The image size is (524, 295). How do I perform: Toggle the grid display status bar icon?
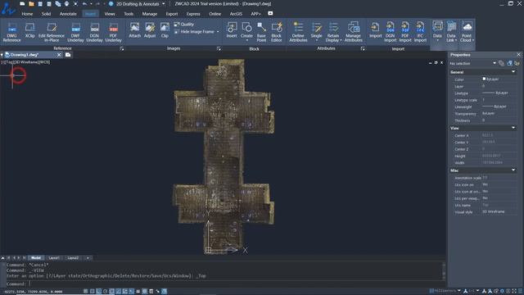(x=93, y=292)
